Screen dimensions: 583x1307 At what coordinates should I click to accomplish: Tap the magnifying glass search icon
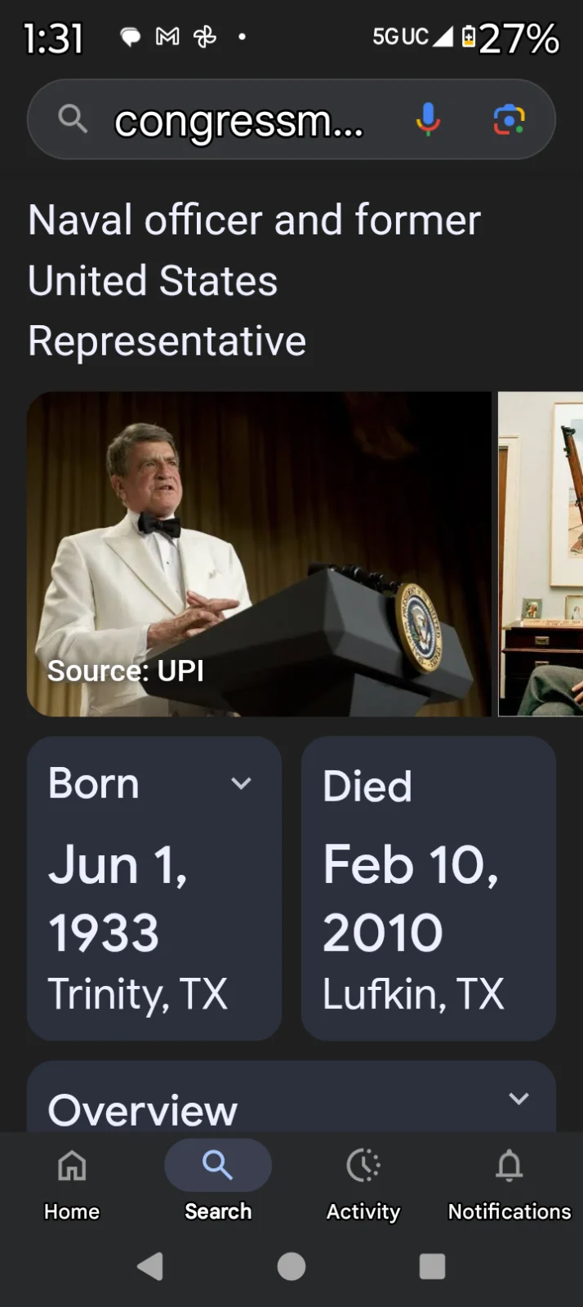tap(73, 119)
